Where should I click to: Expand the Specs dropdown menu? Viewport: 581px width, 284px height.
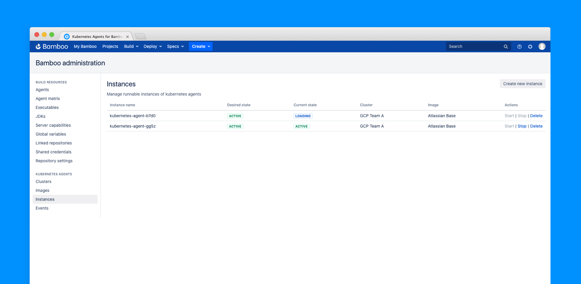pyautogui.click(x=176, y=46)
